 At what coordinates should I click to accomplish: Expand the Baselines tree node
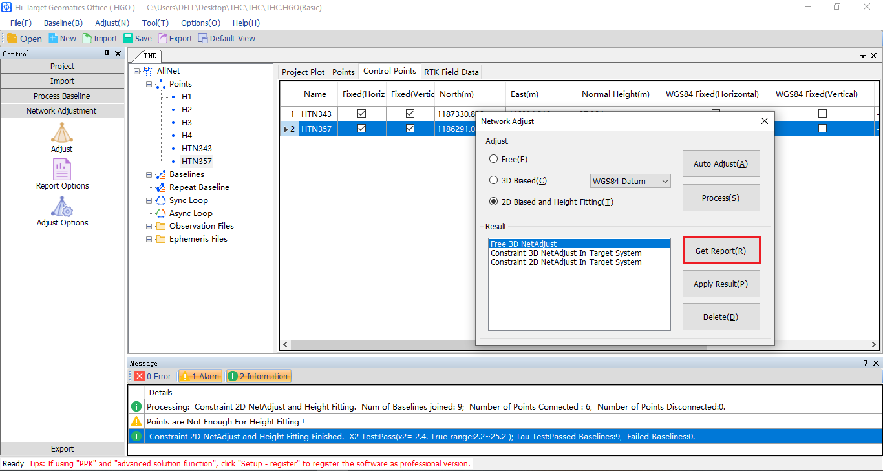tap(149, 174)
